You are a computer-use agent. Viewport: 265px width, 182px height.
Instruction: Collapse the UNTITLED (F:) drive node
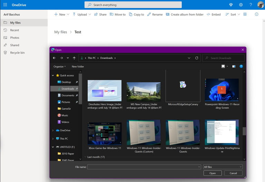coord(53,147)
